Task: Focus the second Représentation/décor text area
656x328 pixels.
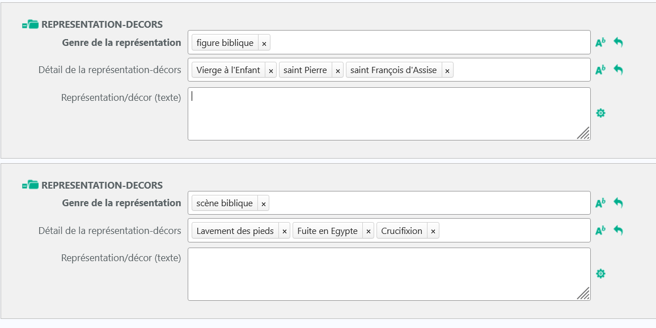Action: pos(389,274)
